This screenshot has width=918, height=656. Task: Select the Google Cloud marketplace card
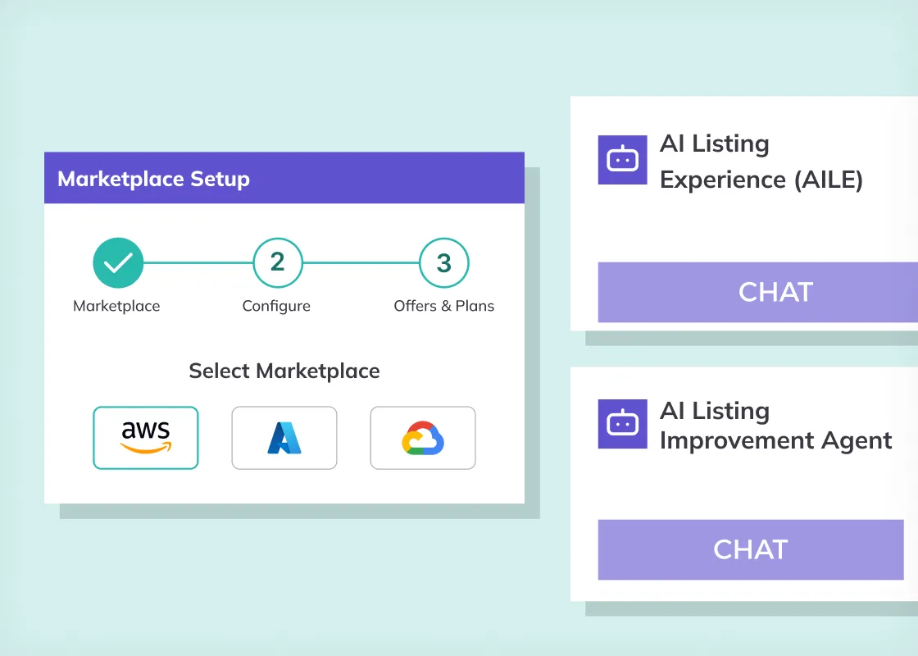tap(423, 438)
